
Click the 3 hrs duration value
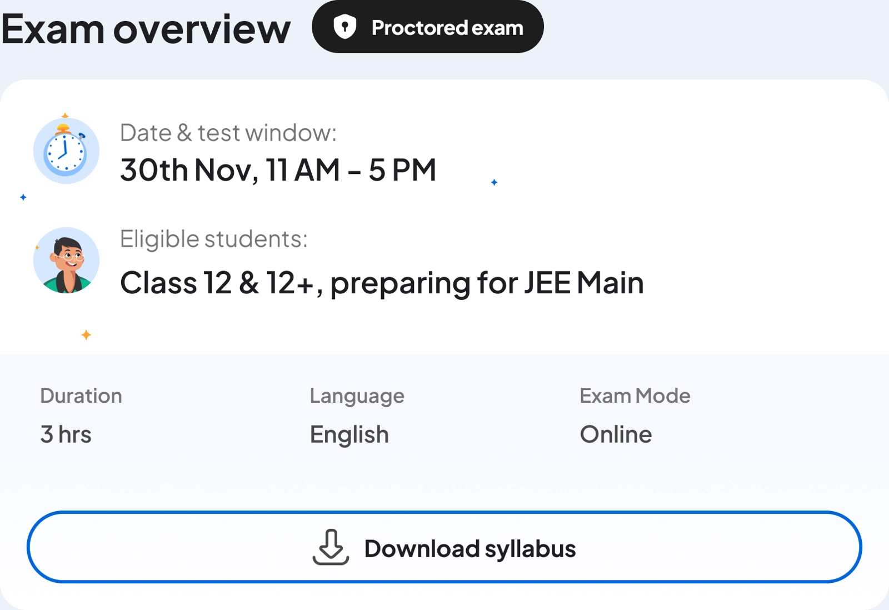click(66, 434)
